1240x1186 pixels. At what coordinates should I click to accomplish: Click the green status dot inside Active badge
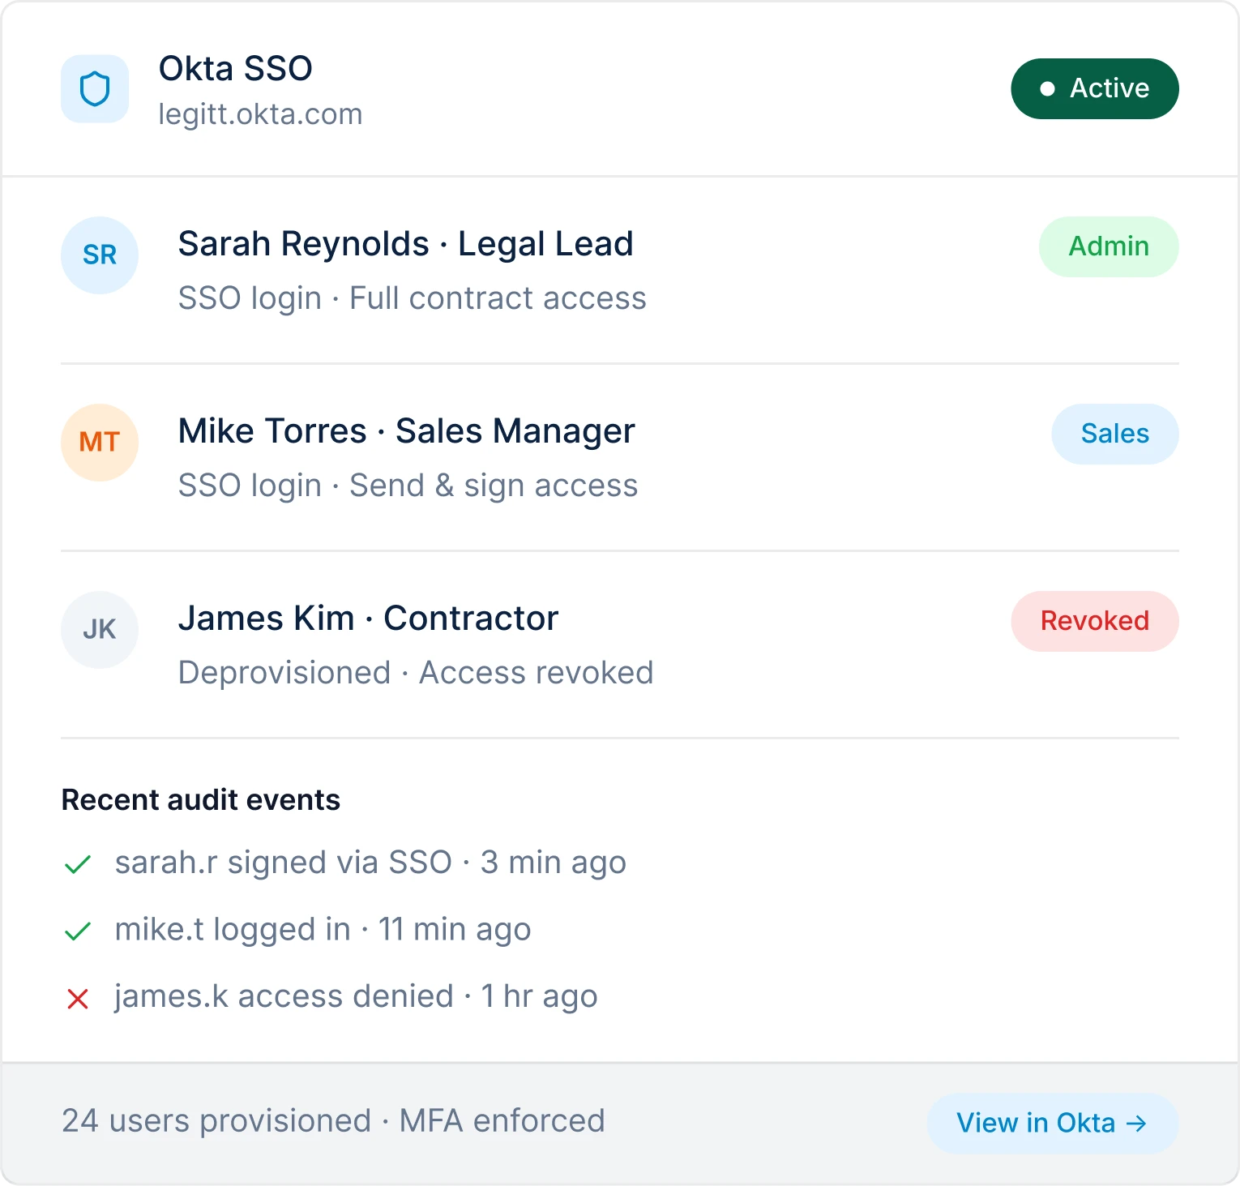click(x=1047, y=87)
